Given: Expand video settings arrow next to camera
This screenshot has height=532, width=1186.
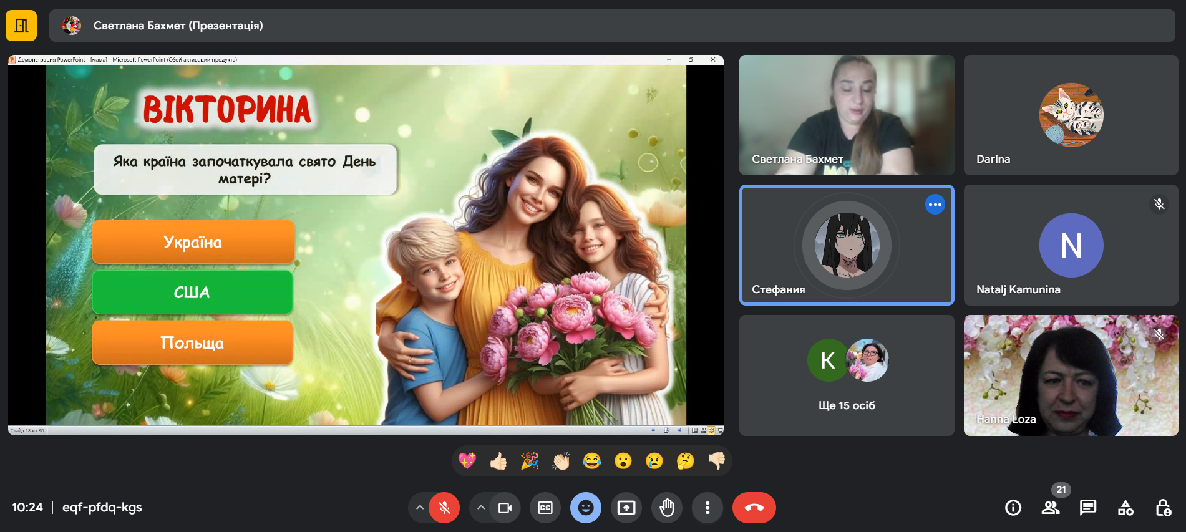Looking at the screenshot, I should [480, 508].
